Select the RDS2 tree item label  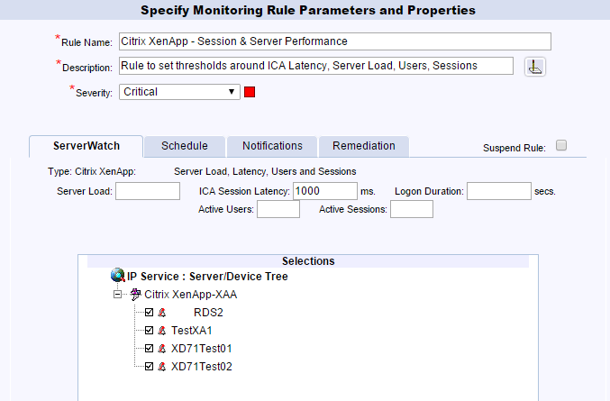(x=208, y=313)
